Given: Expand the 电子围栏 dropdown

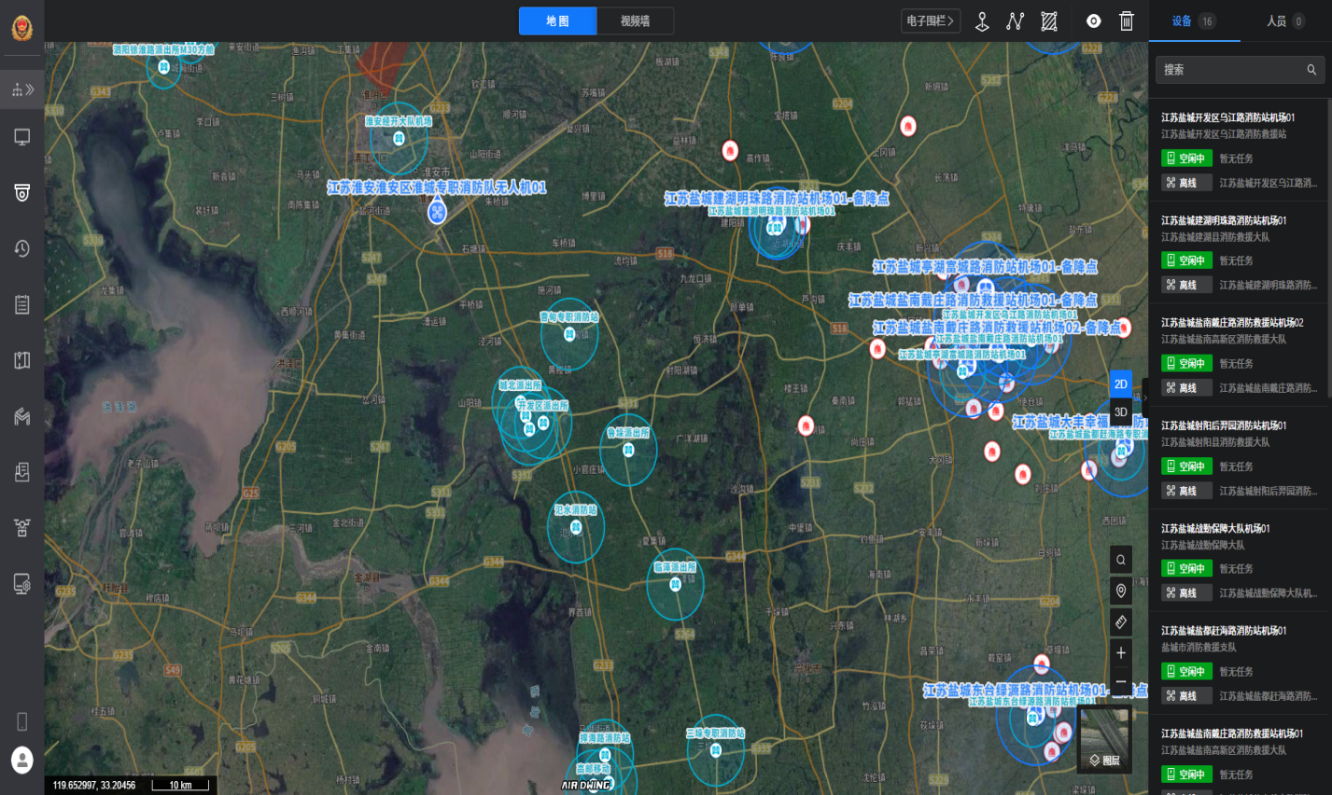Looking at the screenshot, I should coord(930,21).
